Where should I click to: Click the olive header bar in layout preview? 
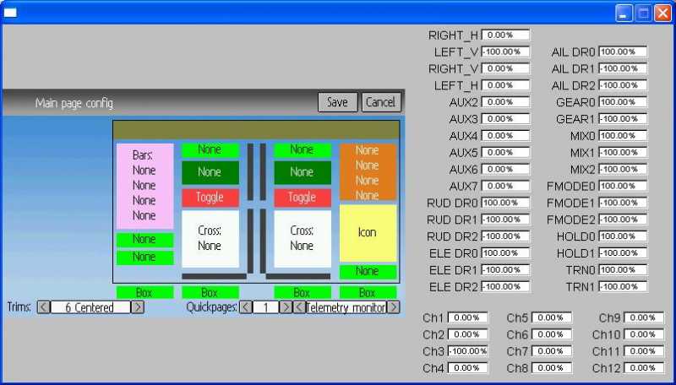click(256, 129)
